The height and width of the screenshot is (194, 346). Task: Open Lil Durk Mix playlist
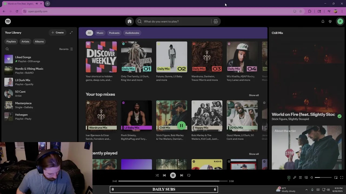pyautogui.click(x=39, y=82)
